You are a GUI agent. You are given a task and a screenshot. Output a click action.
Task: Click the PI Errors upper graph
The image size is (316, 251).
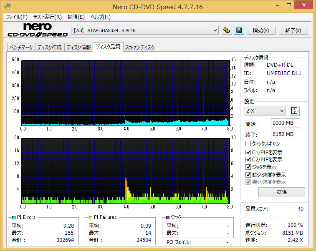point(125,93)
